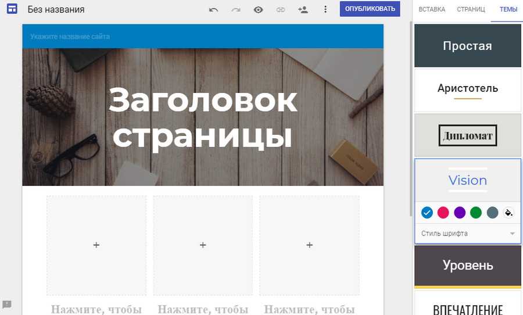
Task: Open the add collaborators icon
Action: point(303,9)
